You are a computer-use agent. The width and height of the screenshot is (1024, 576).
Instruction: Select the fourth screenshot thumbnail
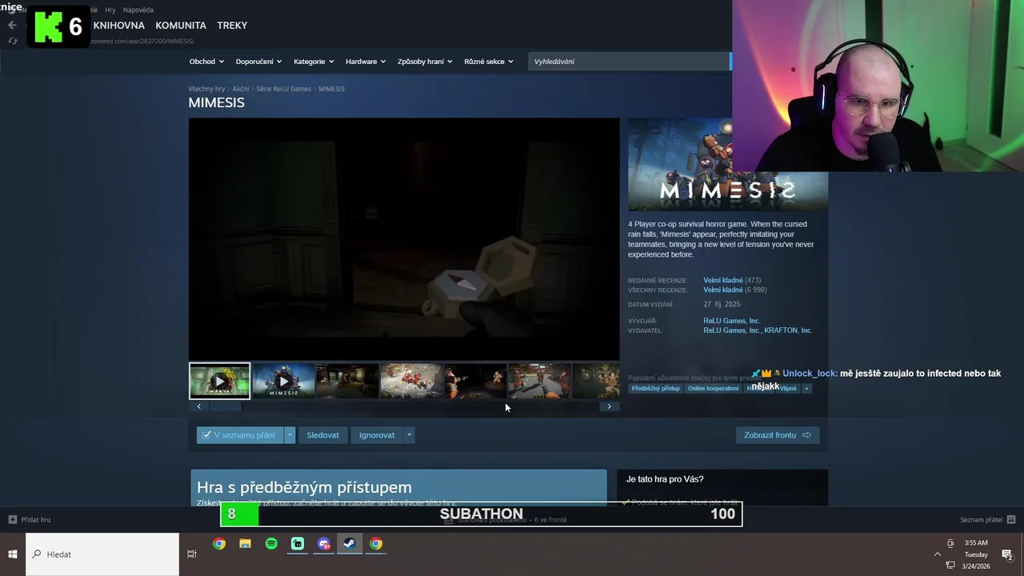(x=411, y=381)
